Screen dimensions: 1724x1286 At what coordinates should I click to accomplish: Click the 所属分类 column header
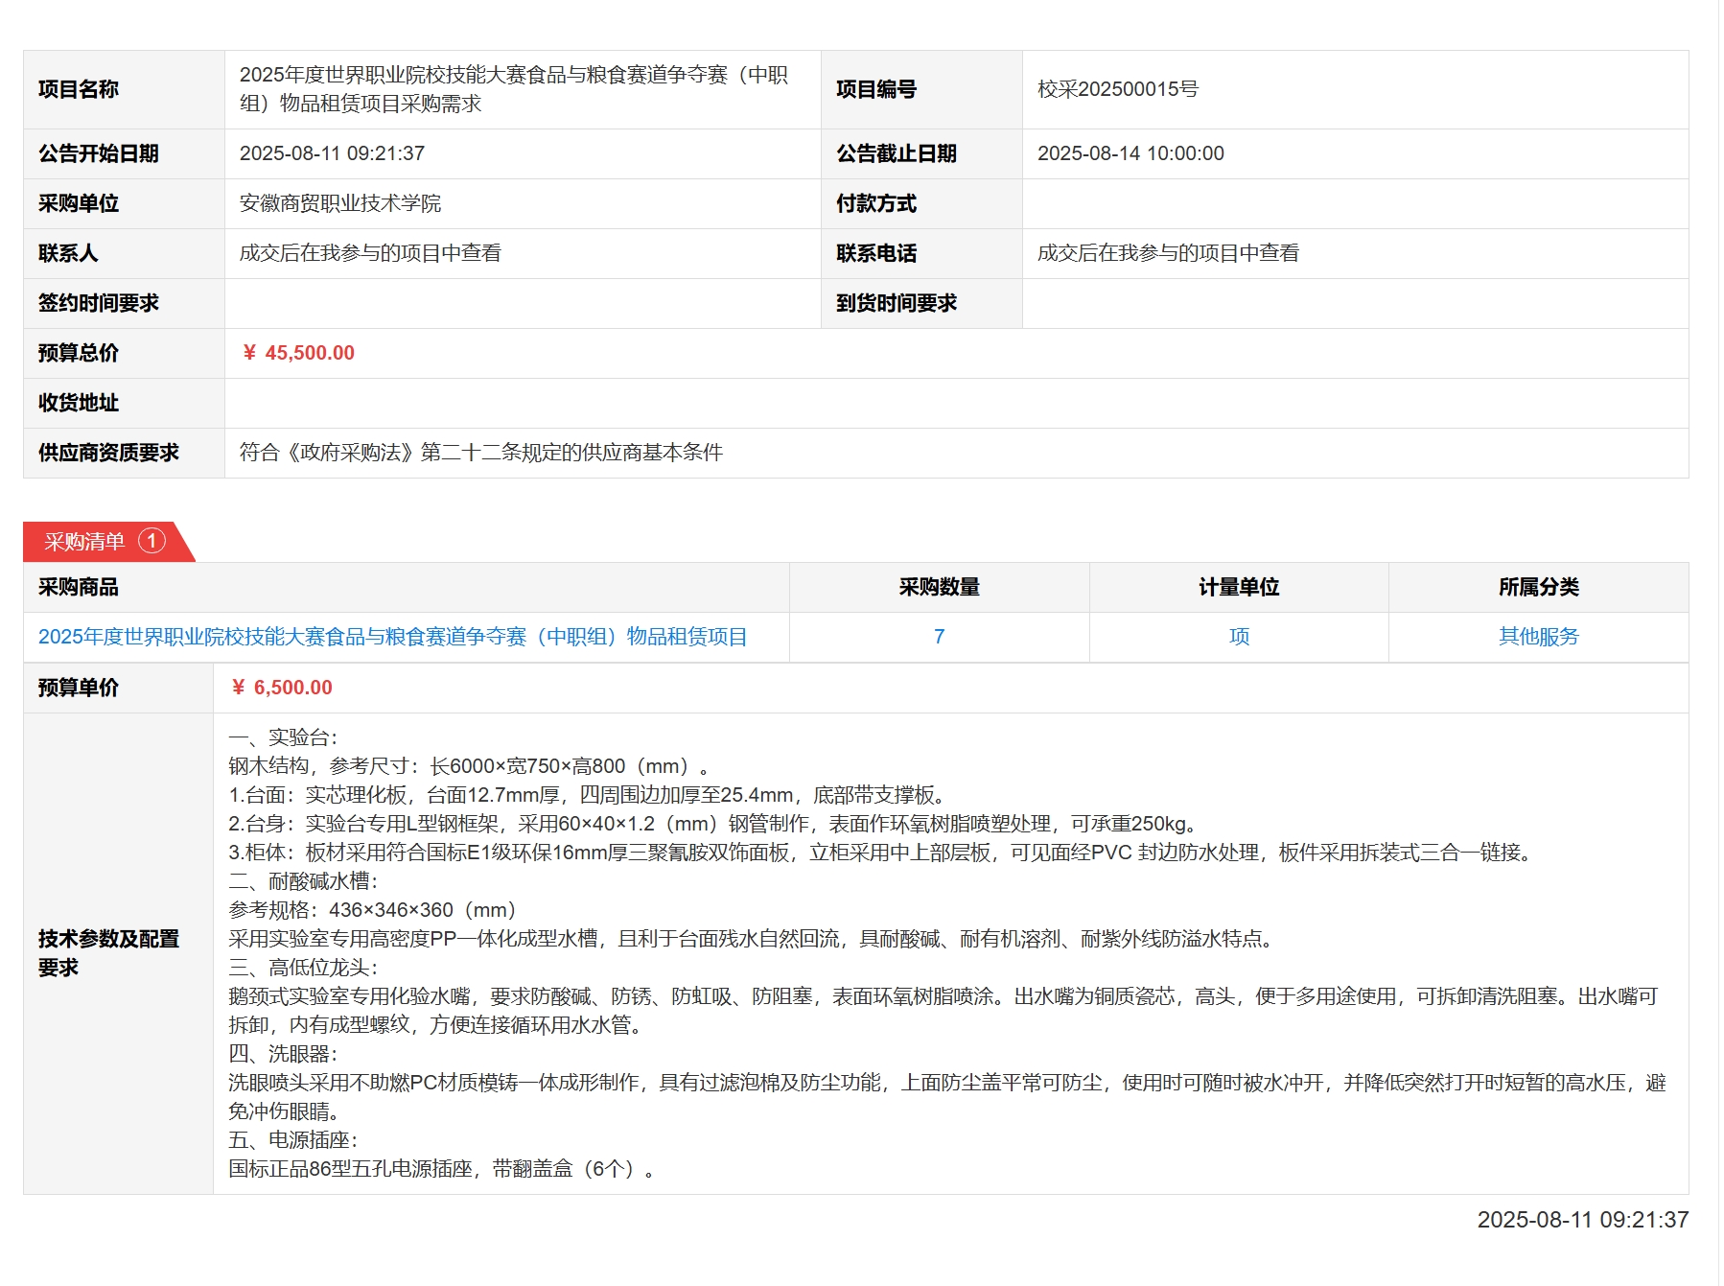[x=1538, y=587]
